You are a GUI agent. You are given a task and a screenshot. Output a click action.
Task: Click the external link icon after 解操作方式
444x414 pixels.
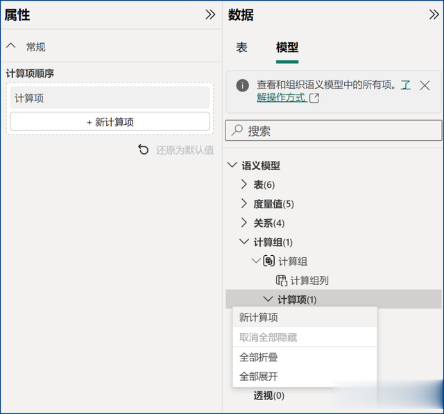click(314, 98)
